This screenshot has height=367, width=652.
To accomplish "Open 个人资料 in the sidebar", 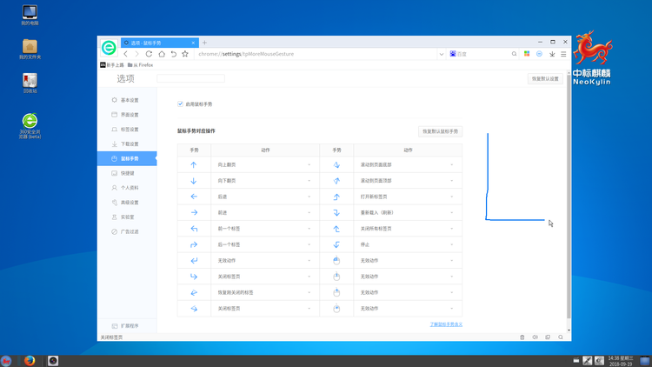I will (127, 188).
